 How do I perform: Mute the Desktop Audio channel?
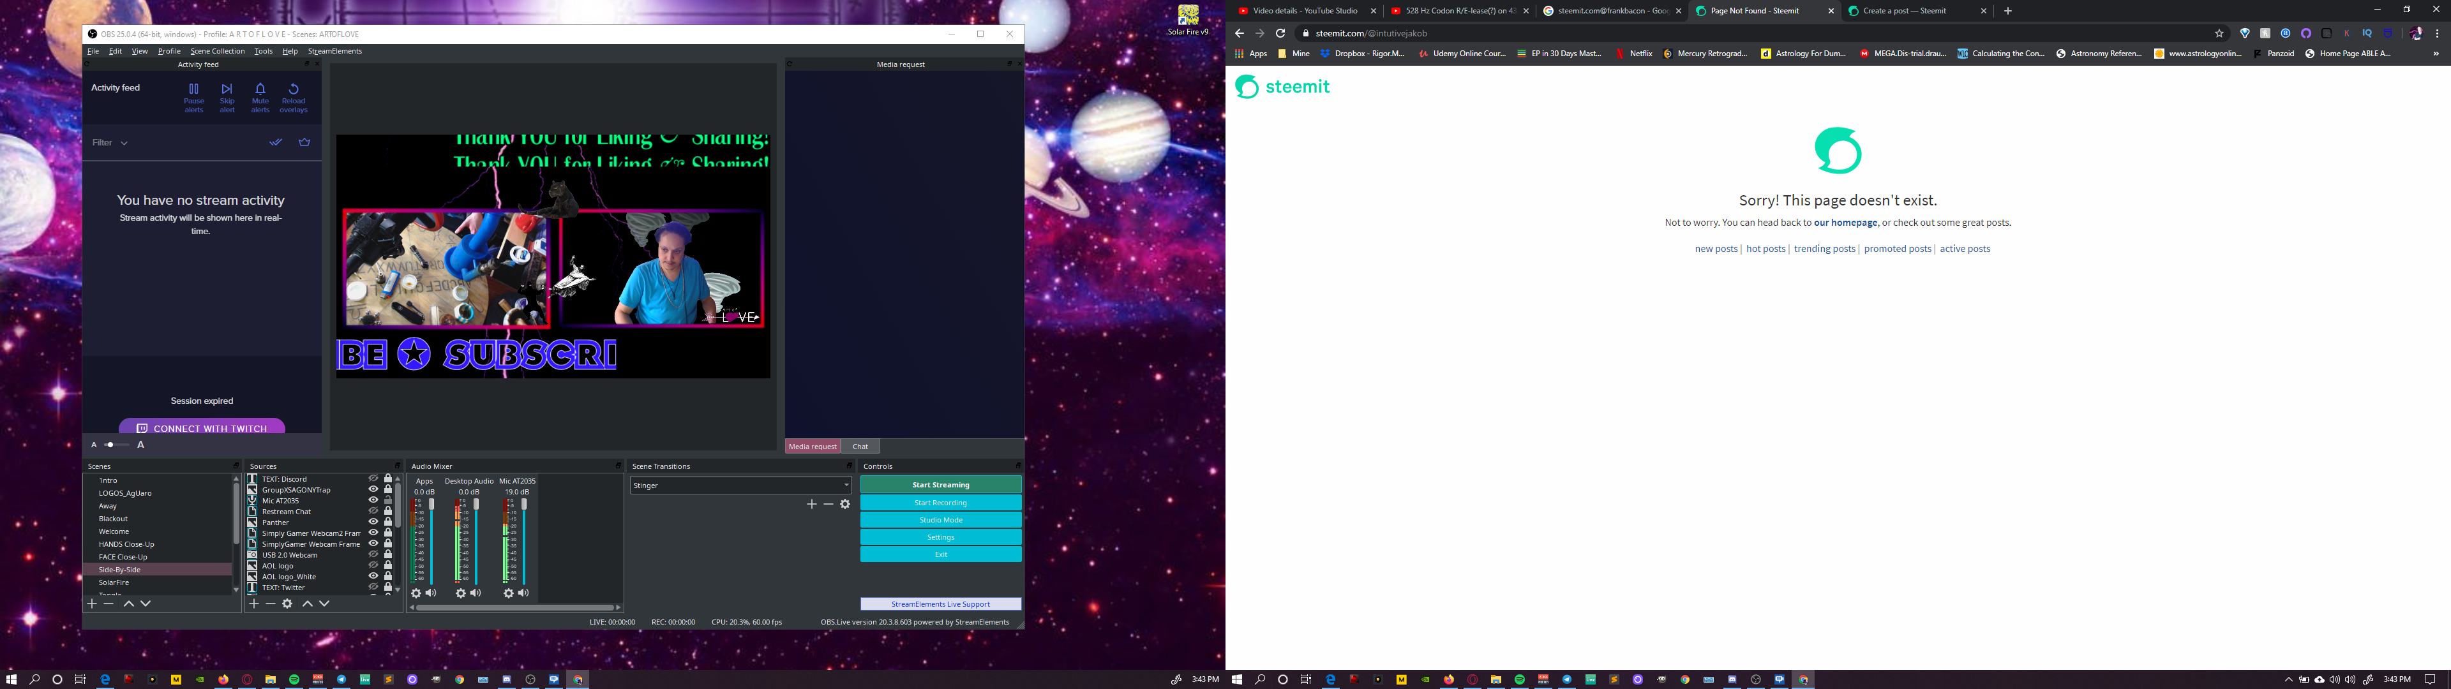(x=476, y=593)
